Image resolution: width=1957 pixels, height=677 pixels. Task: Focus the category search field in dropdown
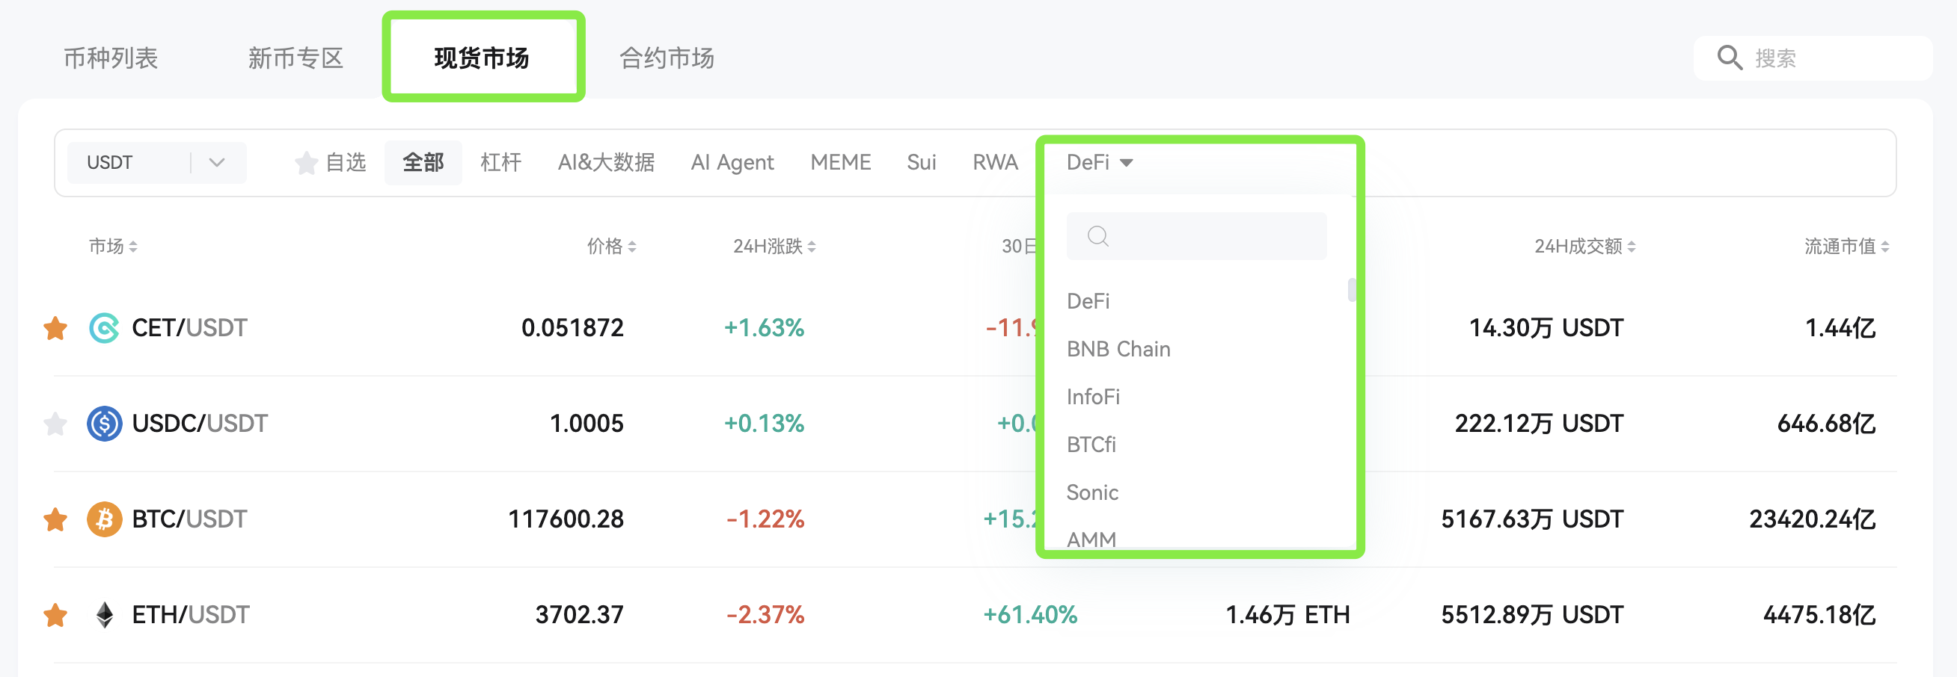pos(1195,236)
